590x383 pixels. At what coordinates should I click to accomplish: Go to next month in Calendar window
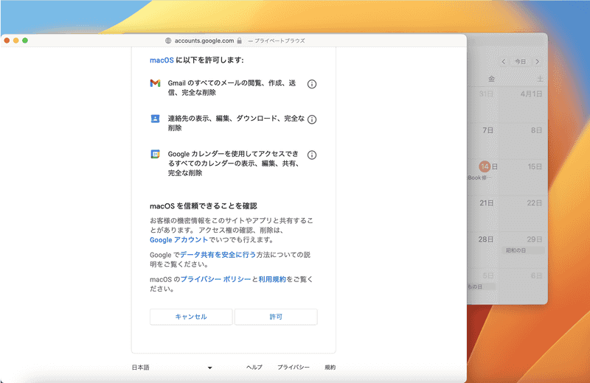tap(538, 62)
